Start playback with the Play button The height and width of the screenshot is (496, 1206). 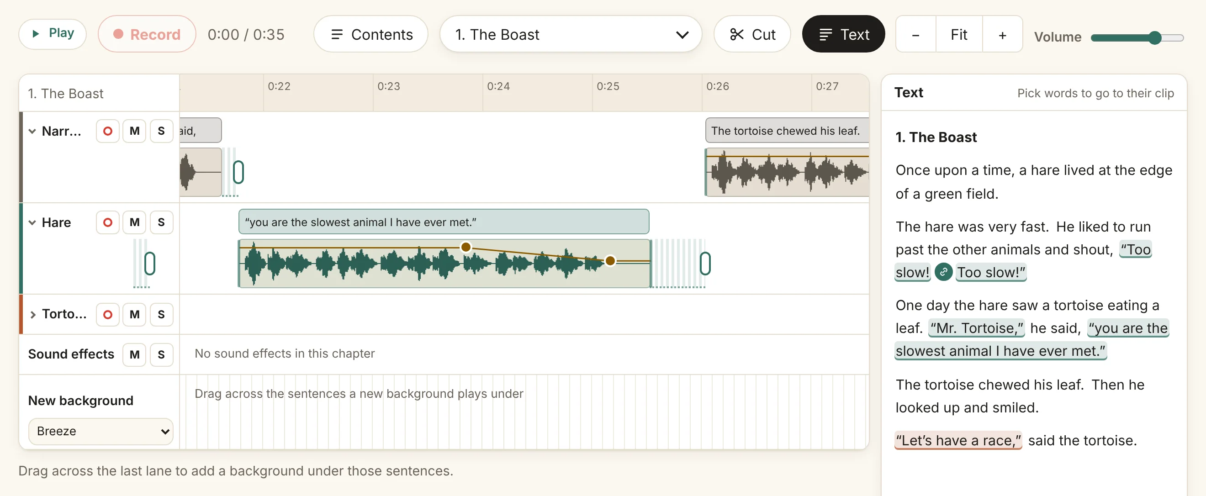coord(53,34)
